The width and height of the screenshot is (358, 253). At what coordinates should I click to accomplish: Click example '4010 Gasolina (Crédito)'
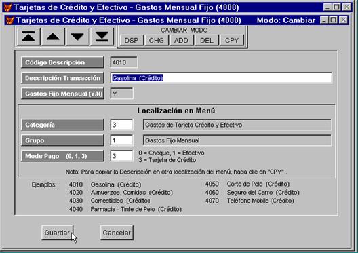pos(105,184)
